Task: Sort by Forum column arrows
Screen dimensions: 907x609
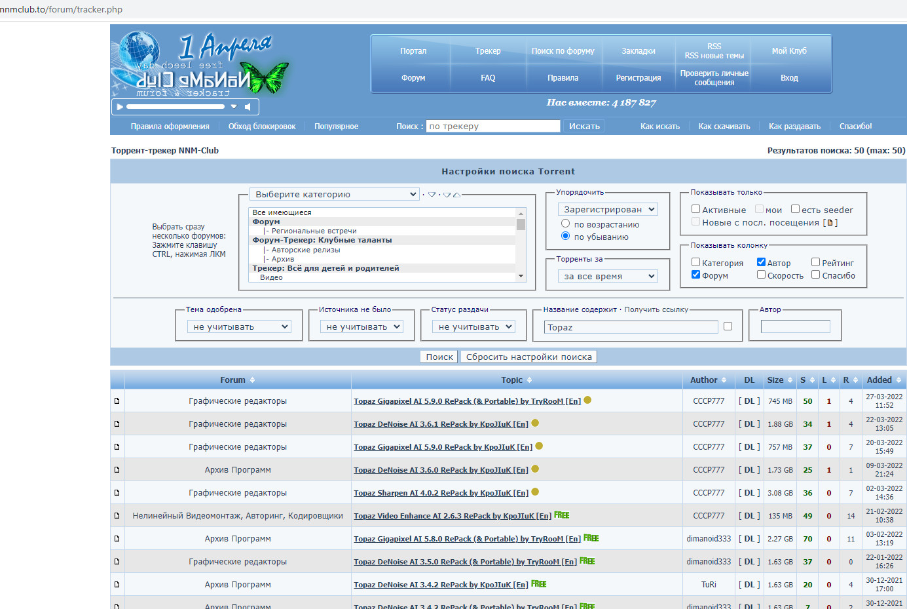Action: click(x=252, y=380)
